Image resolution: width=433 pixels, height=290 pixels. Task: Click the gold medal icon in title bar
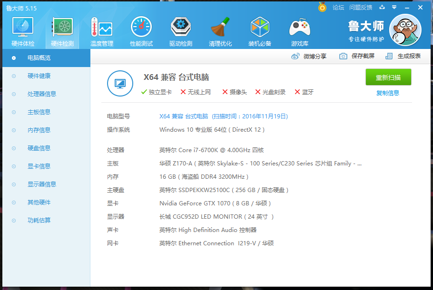point(322,7)
